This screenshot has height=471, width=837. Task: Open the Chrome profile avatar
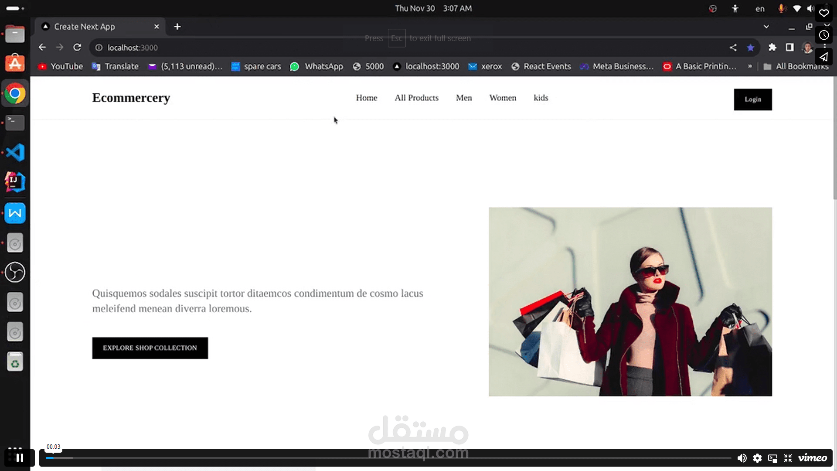tap(807, 48)
